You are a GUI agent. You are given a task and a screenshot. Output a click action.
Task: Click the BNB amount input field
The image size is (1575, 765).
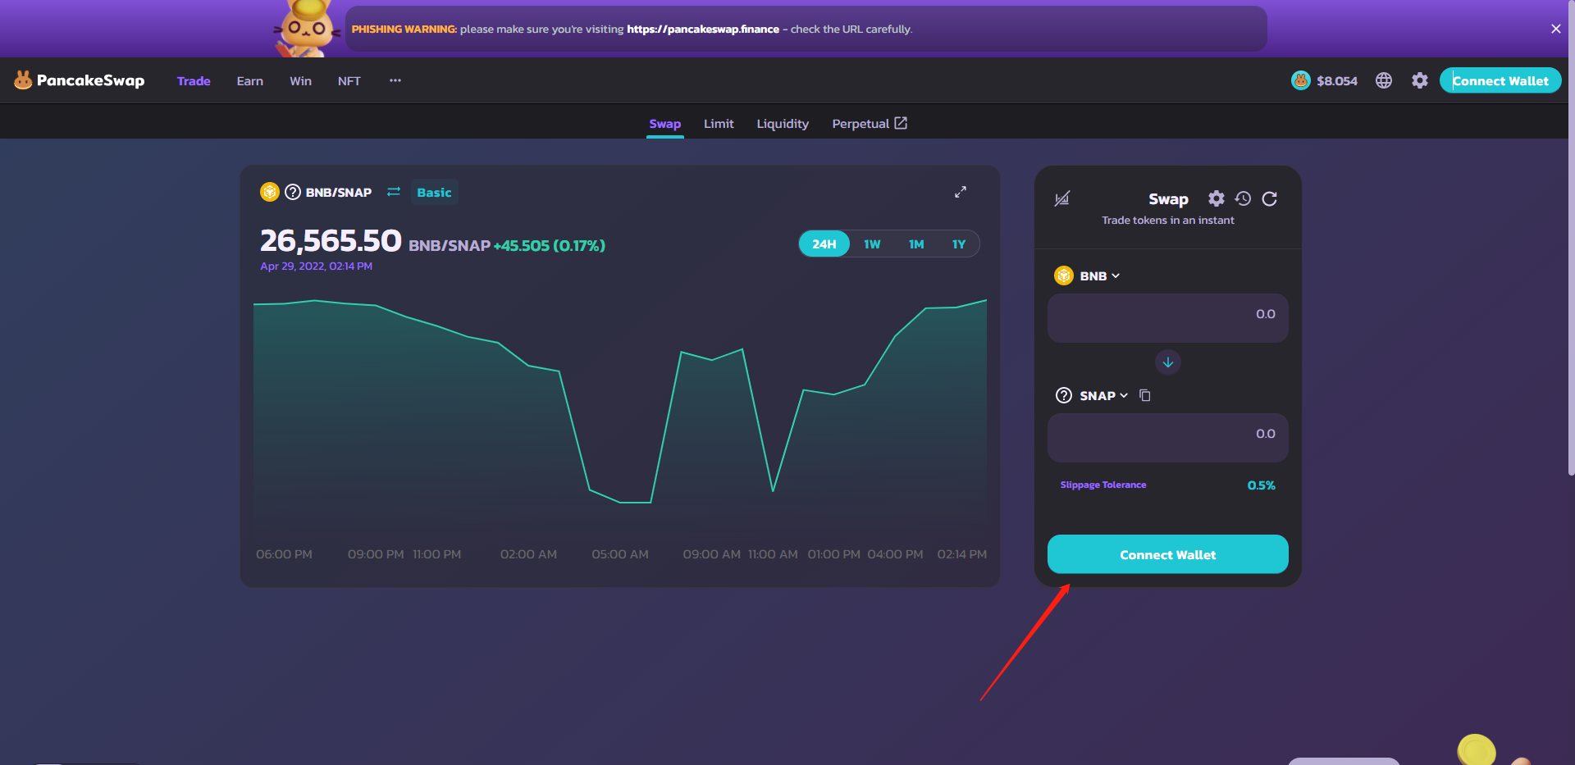tap(1168, 318)
